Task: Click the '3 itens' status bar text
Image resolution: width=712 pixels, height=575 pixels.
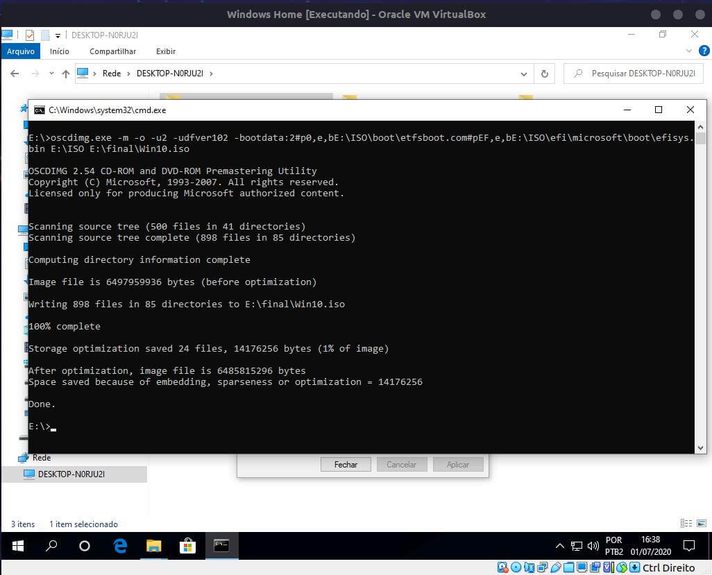Action: pos(23,524)
